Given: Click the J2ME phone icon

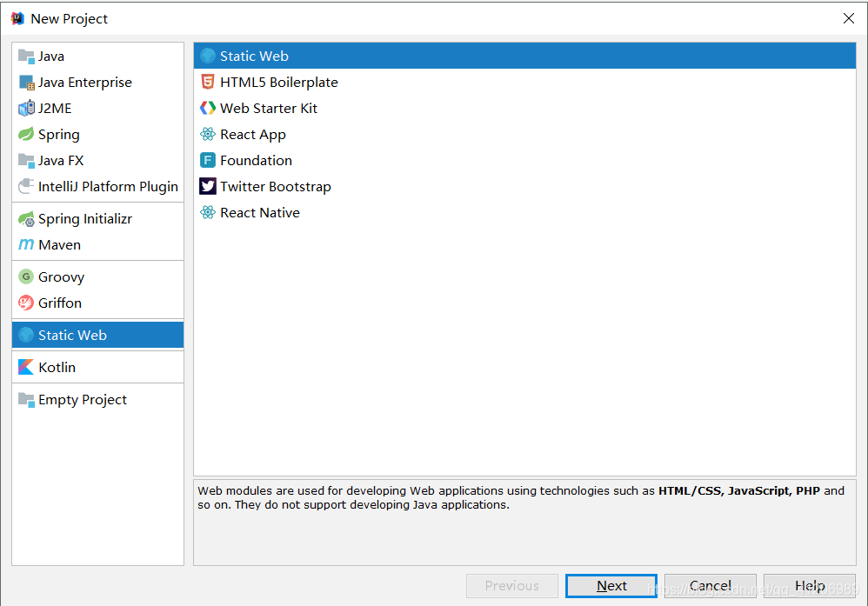Looking at the screenshot, I should pyautogui.click(x=26, y=108).
